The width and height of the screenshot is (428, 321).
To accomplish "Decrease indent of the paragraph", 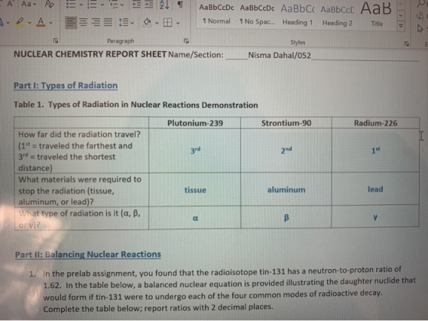I will [137, 5].
